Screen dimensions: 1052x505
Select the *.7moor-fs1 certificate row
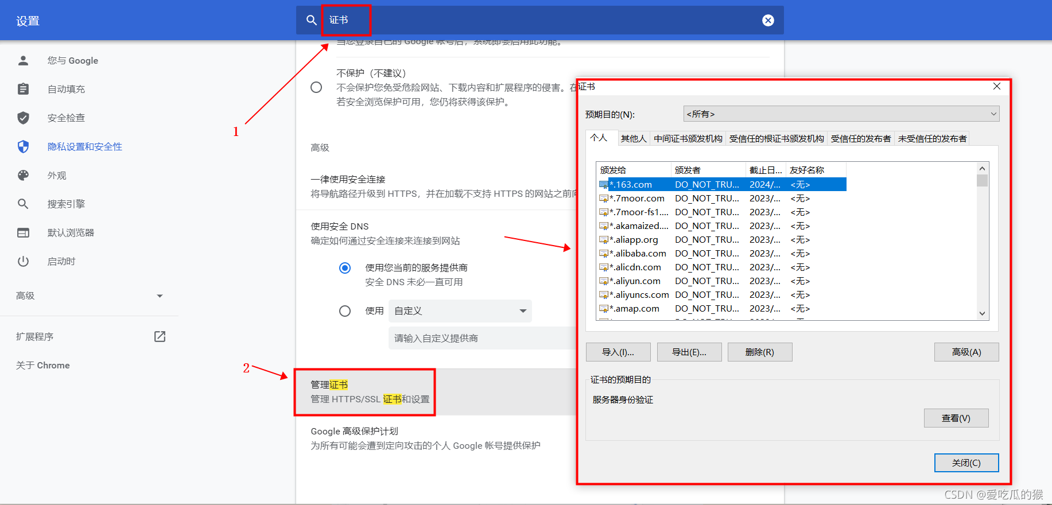click(x=721, y=212)
